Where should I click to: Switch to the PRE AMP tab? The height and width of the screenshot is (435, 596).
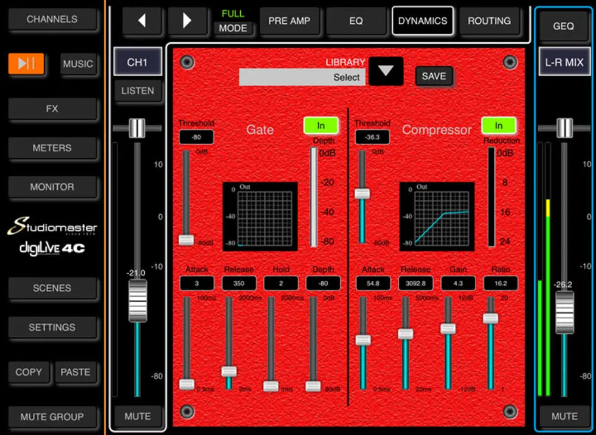click(290, 20)
